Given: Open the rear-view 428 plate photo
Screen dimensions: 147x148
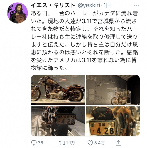Looking at the screenshot, I should [x=58, y=121].
